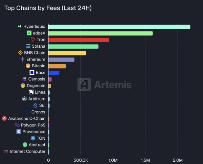This screenshot has width=203, height=164.
Task: Select the Tron red triangle icon
Action: pyautogui.click(x=33, y=40)
